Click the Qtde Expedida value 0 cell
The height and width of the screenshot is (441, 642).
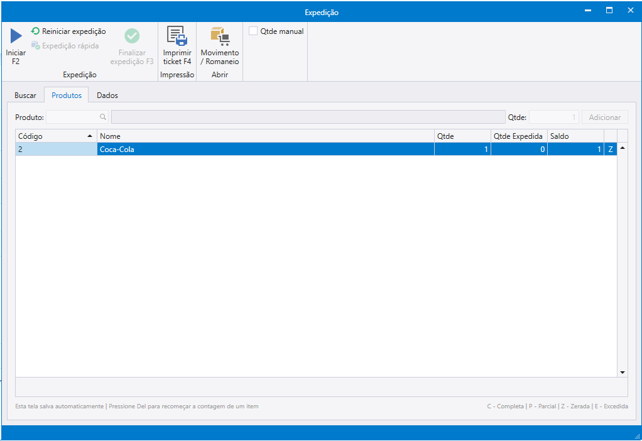[519, 149]
